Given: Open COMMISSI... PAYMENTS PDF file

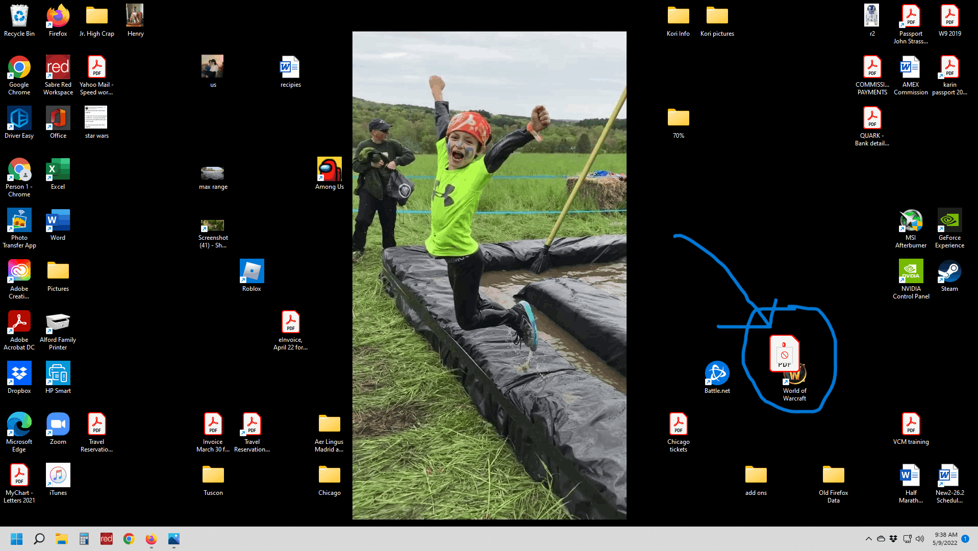Looking at the screenshot, I should [x=872, y=75].
